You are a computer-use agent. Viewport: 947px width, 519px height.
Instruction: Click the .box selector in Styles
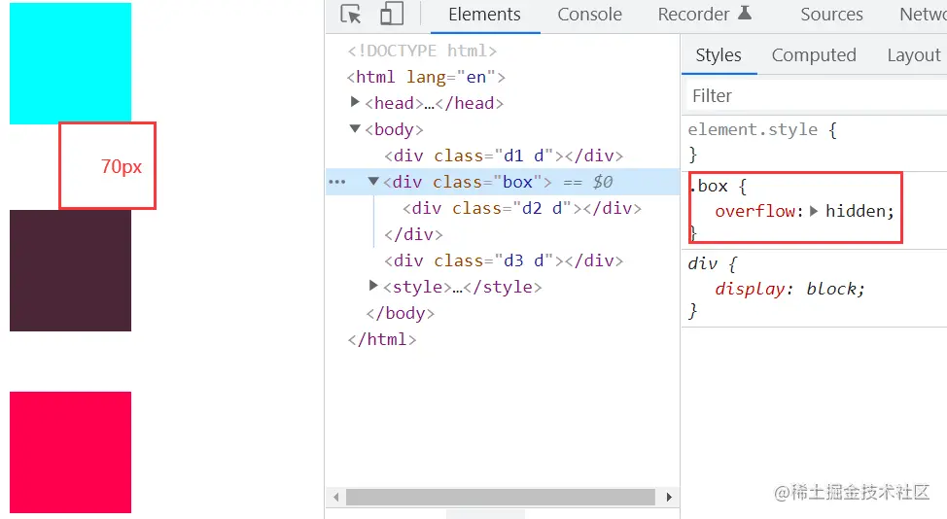click(x=709, y=186)
